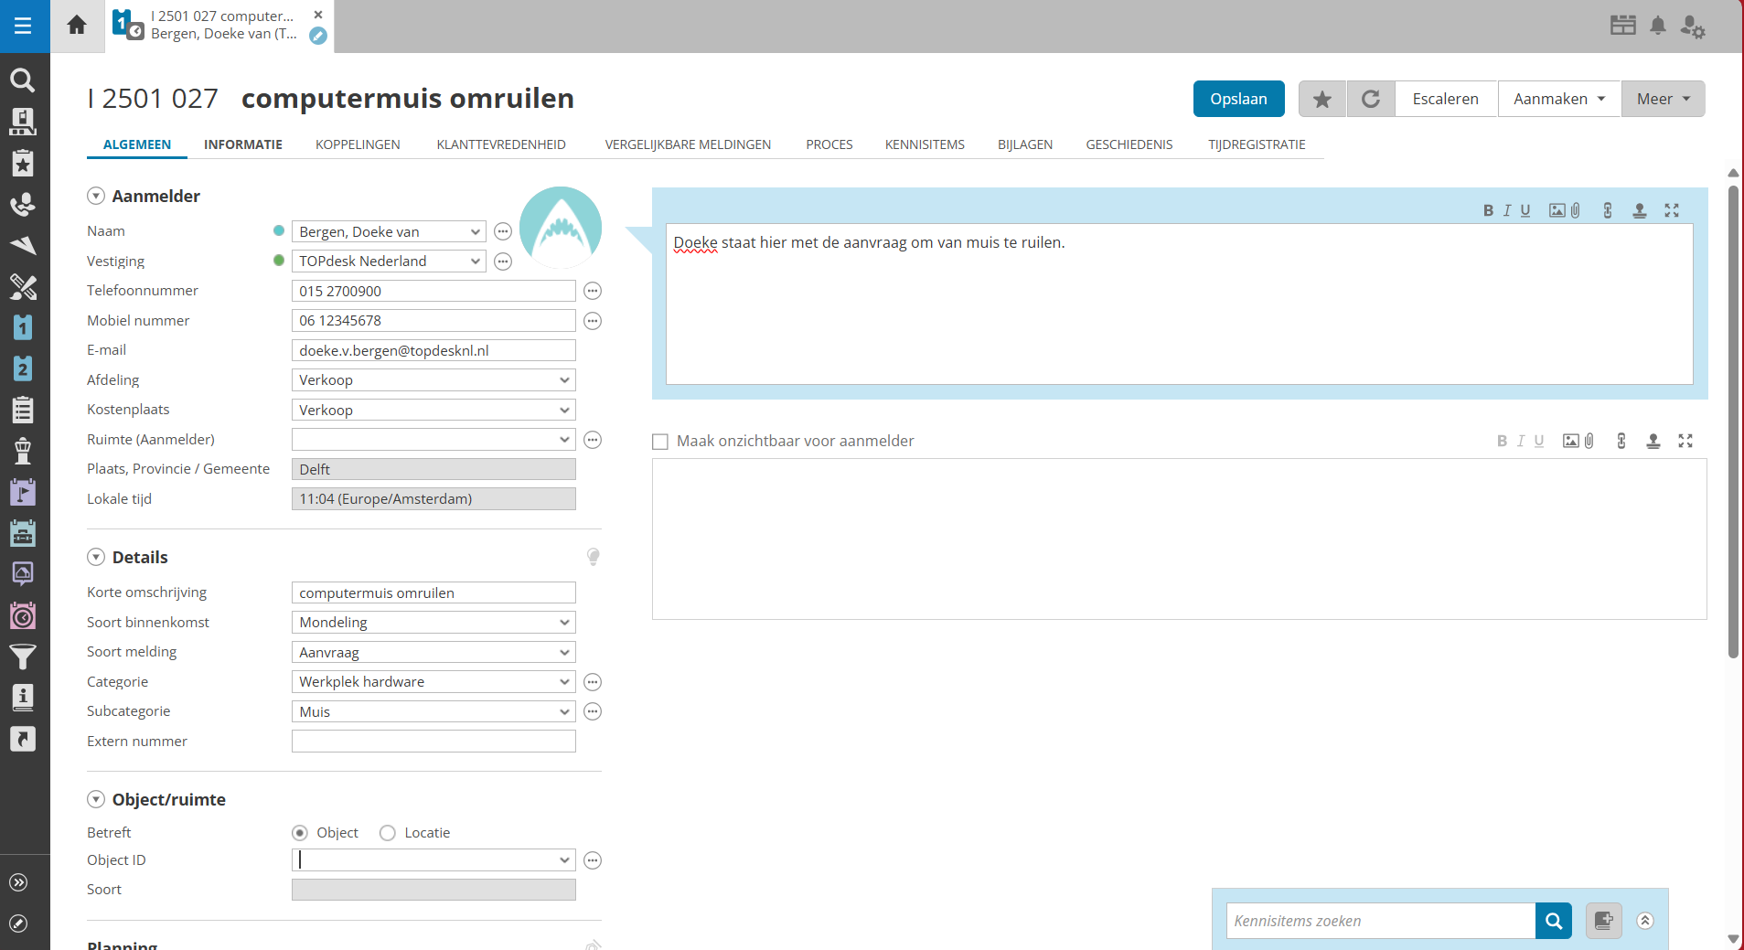
Task: Check 'Maak onzichtbaar voor aanmelder' checkbox
Action: pyautogui.click(x=660, y=442)
